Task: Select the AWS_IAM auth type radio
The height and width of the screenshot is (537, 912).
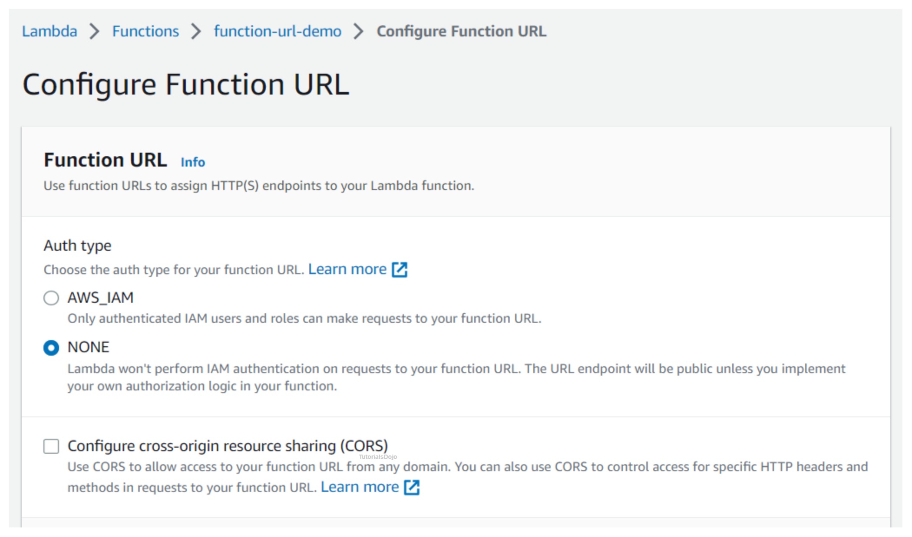Action: (x=51, y=298)
